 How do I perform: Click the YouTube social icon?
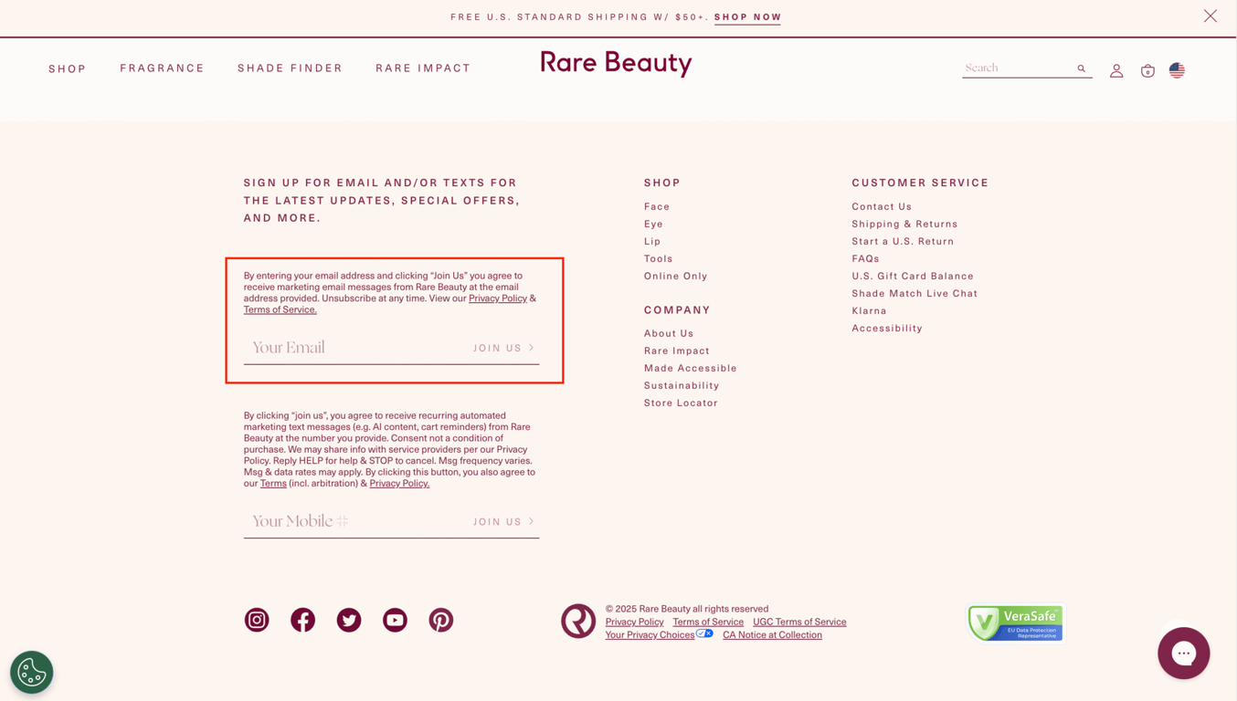pyautogui.click(x=395, y=620)
